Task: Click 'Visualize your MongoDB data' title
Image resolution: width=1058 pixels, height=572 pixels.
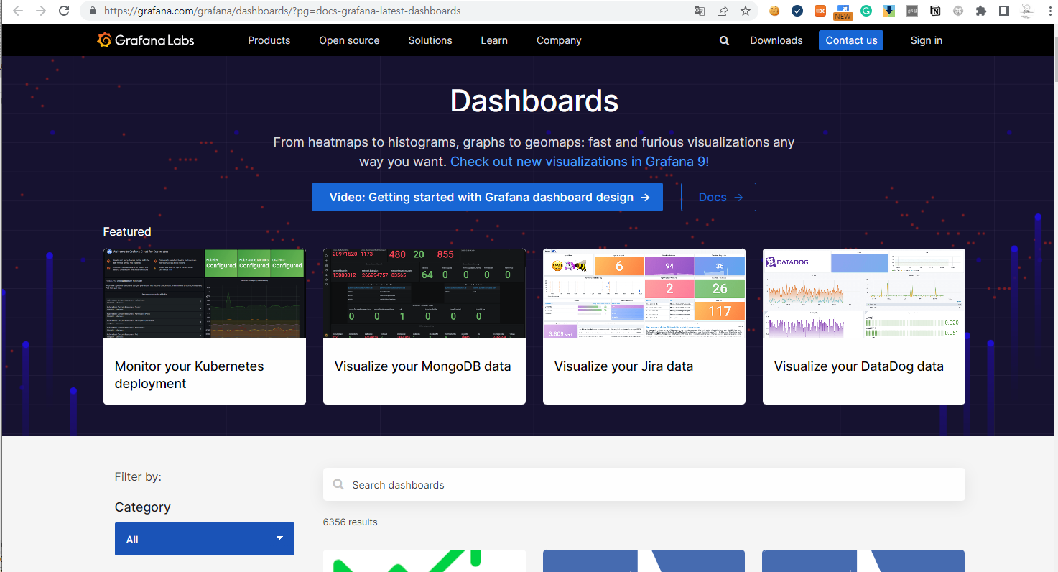Action: (422, 366)
